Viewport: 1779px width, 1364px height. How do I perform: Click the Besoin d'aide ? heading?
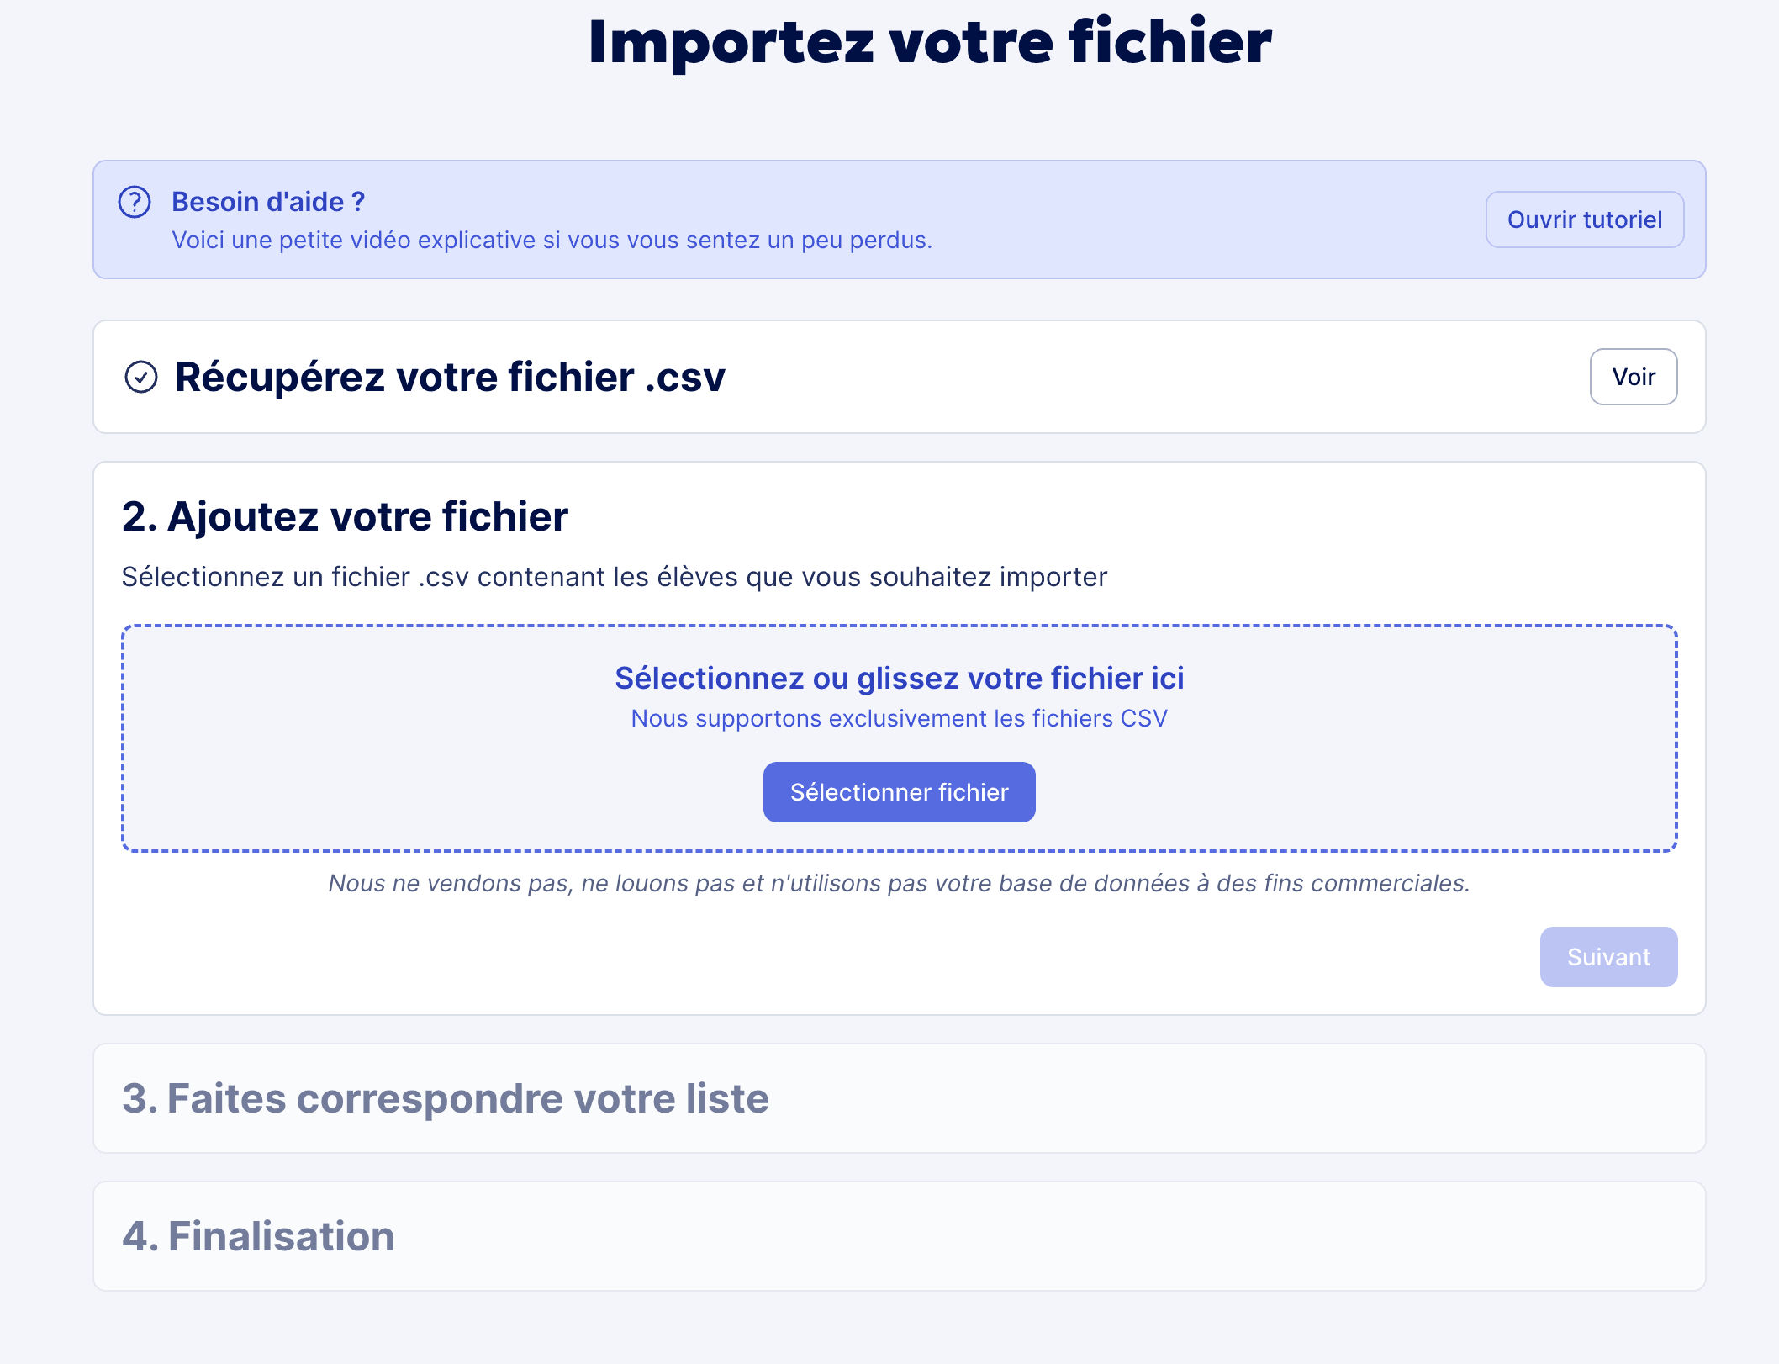point(268,202)
